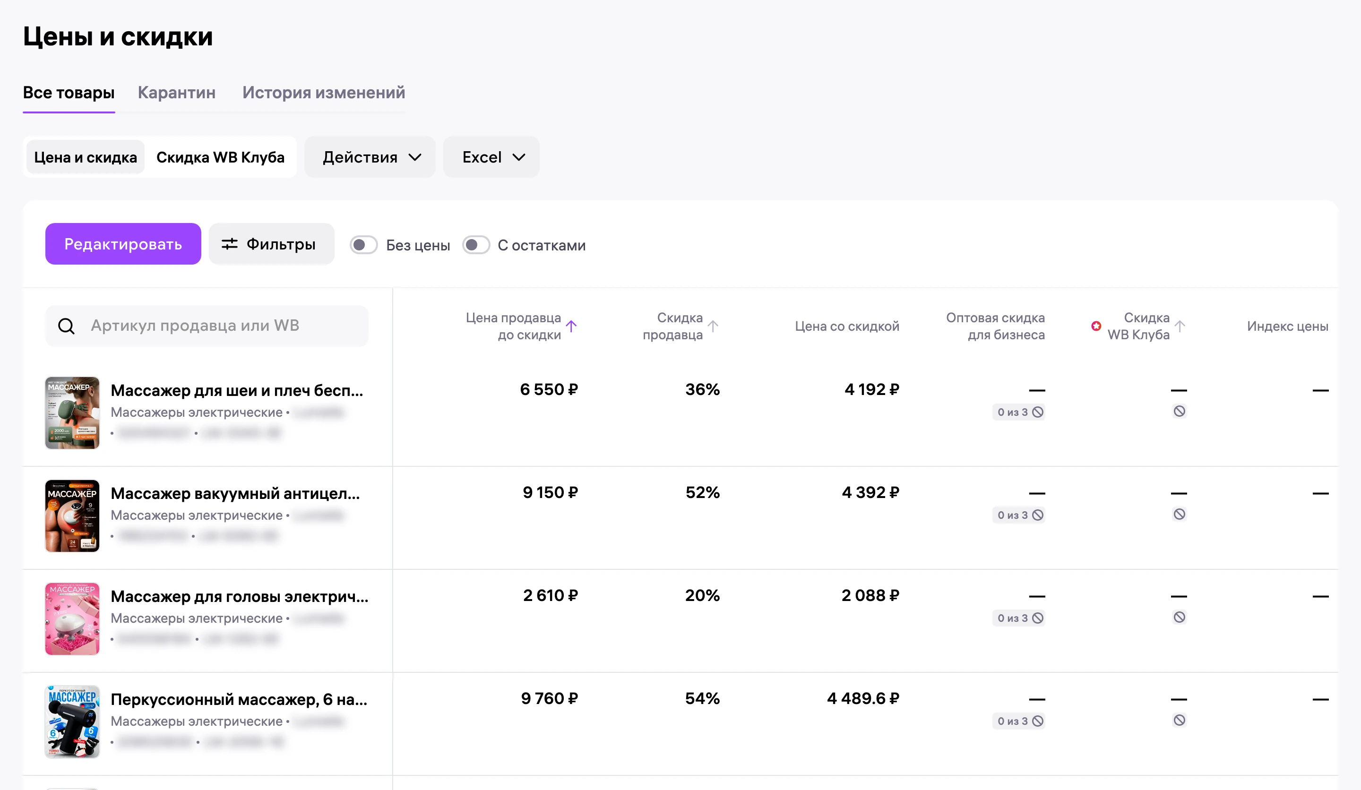Toggle the 'Без цены' switch
Screen dimensions: 1361x790
(x=363, y=245)
